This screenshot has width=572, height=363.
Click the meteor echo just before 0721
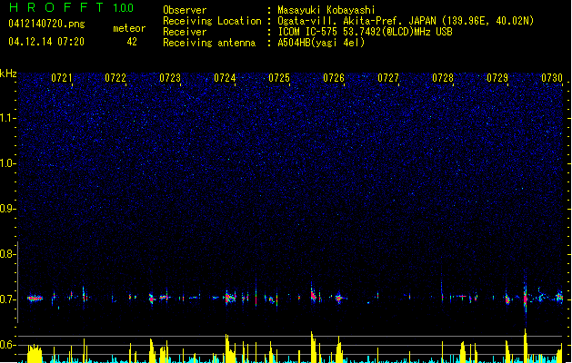point(35,299)
